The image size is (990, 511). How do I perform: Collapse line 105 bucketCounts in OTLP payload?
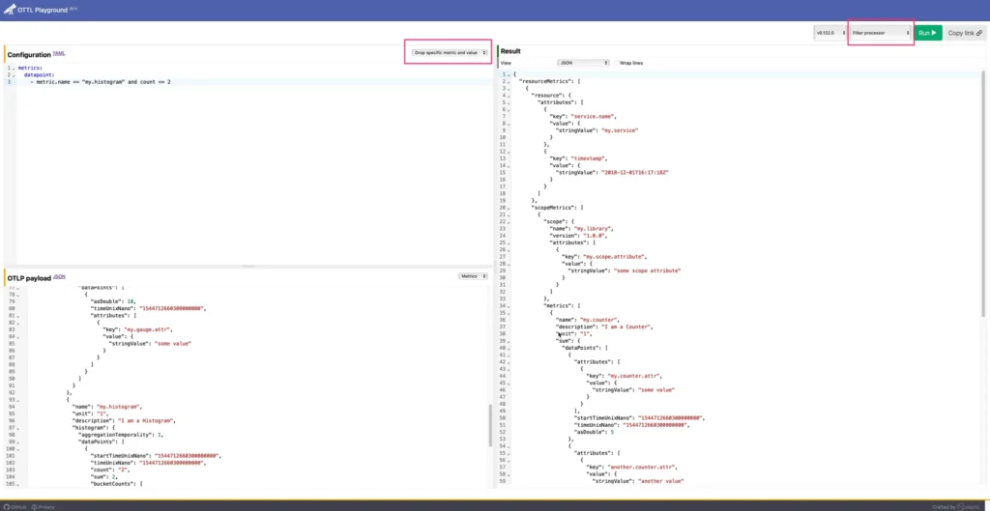18,484
